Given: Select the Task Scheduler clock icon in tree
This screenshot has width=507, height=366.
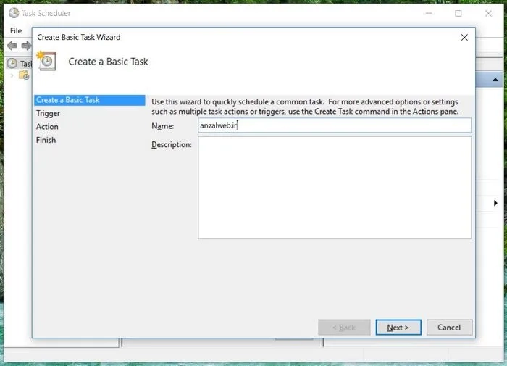Looking at the screenshot, I should [x=12, y=64].
